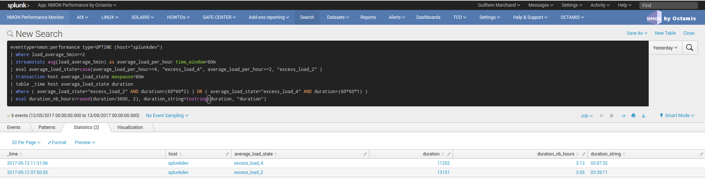
Task: Open Alerts menu
Action: 397,17
